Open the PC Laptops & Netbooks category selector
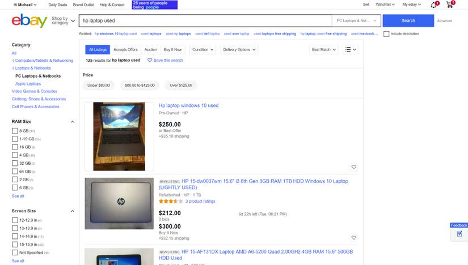The height and width of the screenshot is (265, 468). click(x=356, y=20)
